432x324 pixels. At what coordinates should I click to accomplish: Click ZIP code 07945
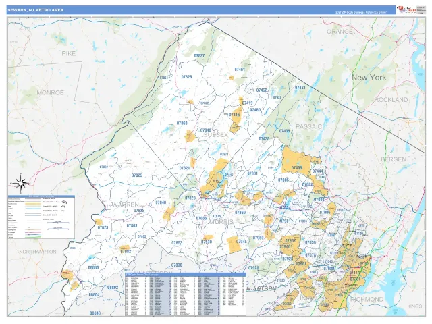[x=242, y=242]
